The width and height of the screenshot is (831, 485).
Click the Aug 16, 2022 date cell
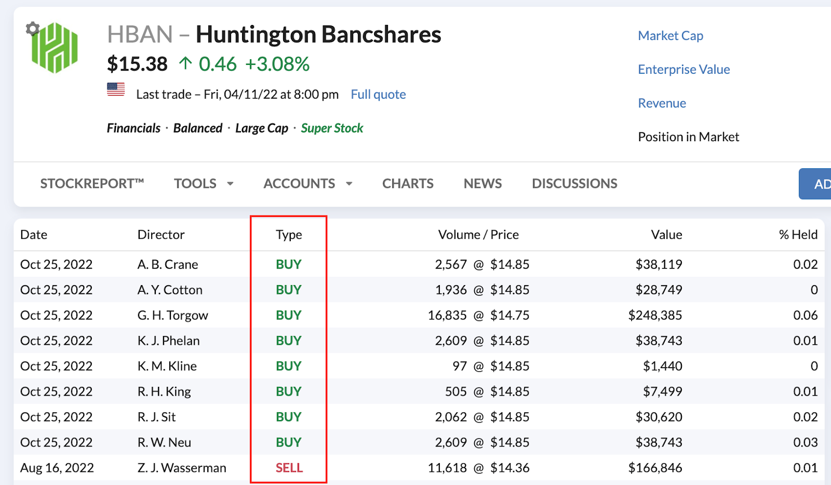[57, 468]
